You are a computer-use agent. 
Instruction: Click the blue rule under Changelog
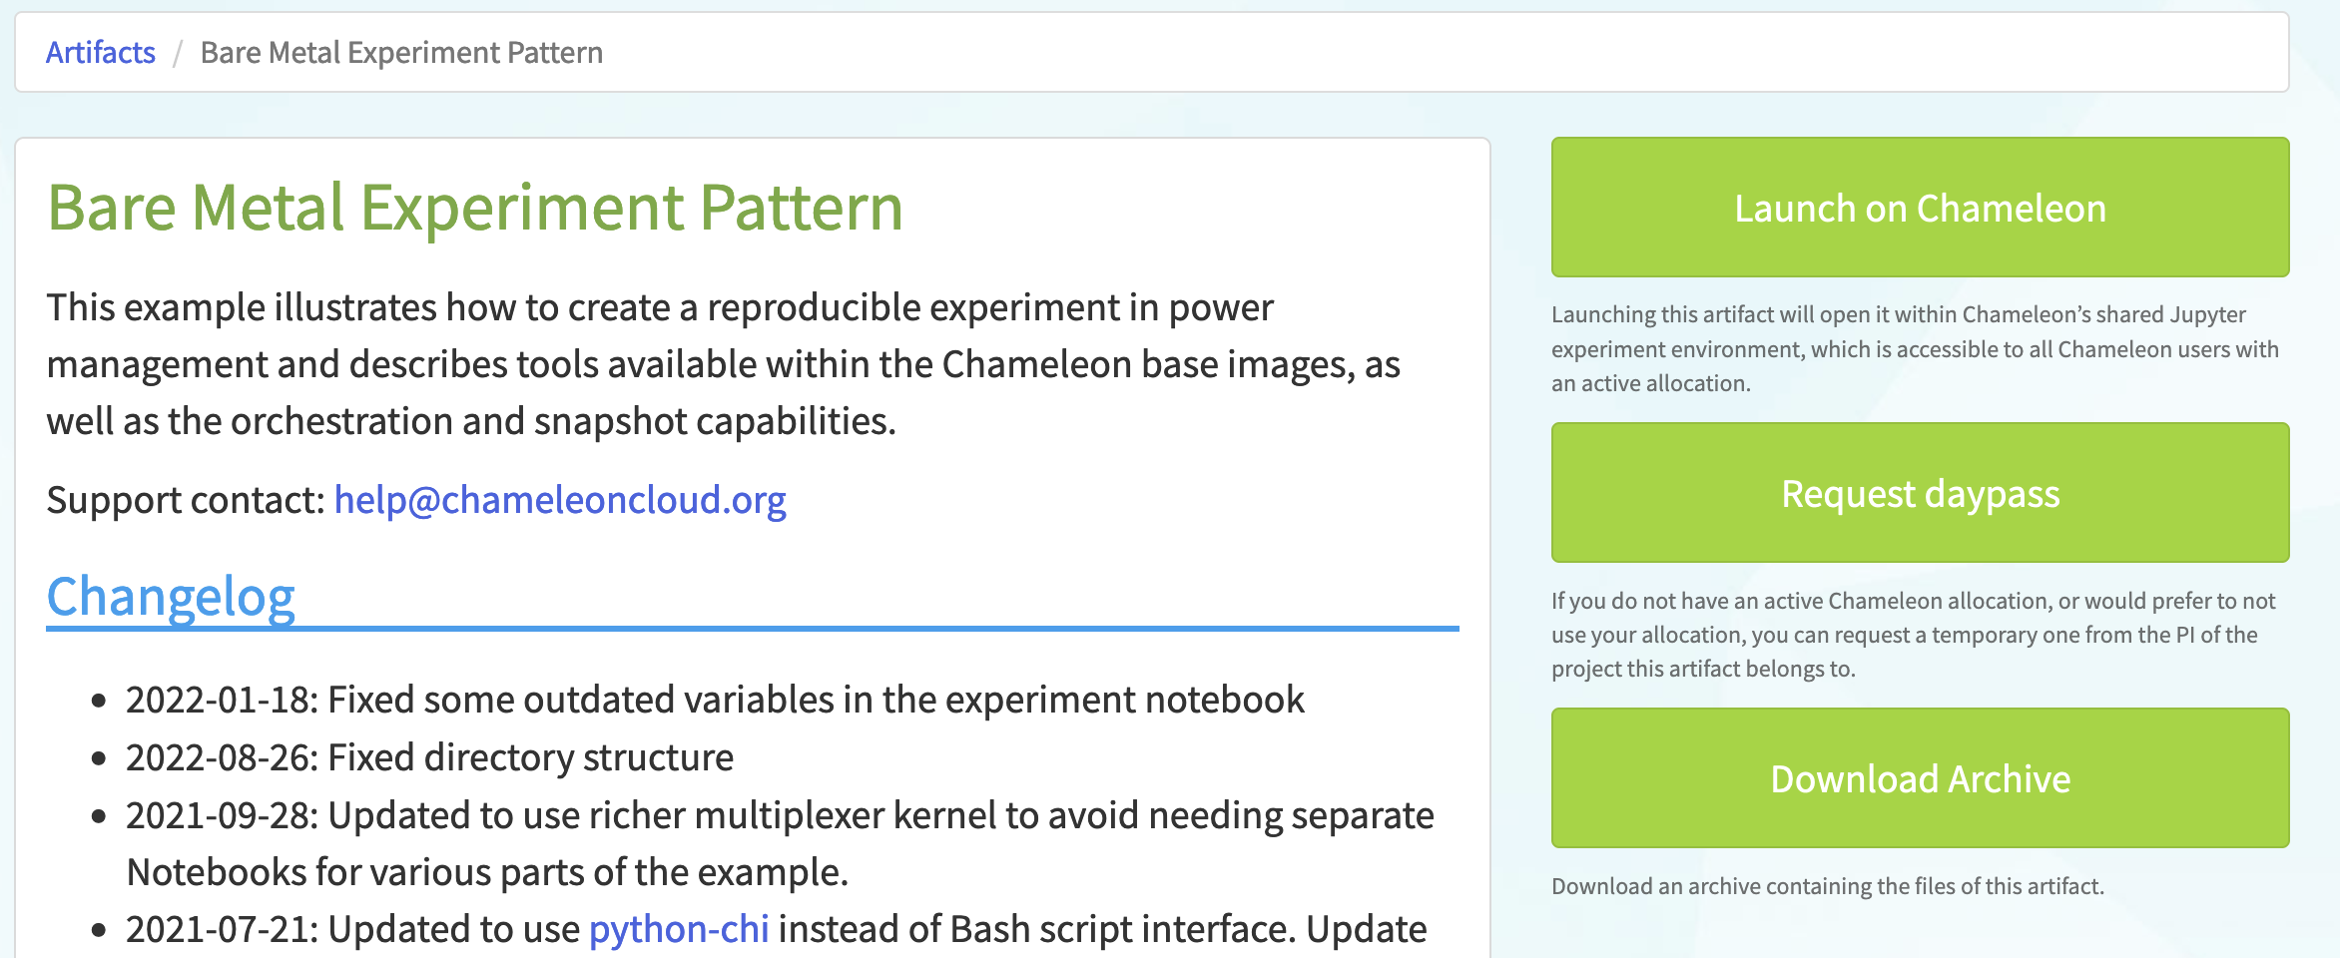[753, 629]
